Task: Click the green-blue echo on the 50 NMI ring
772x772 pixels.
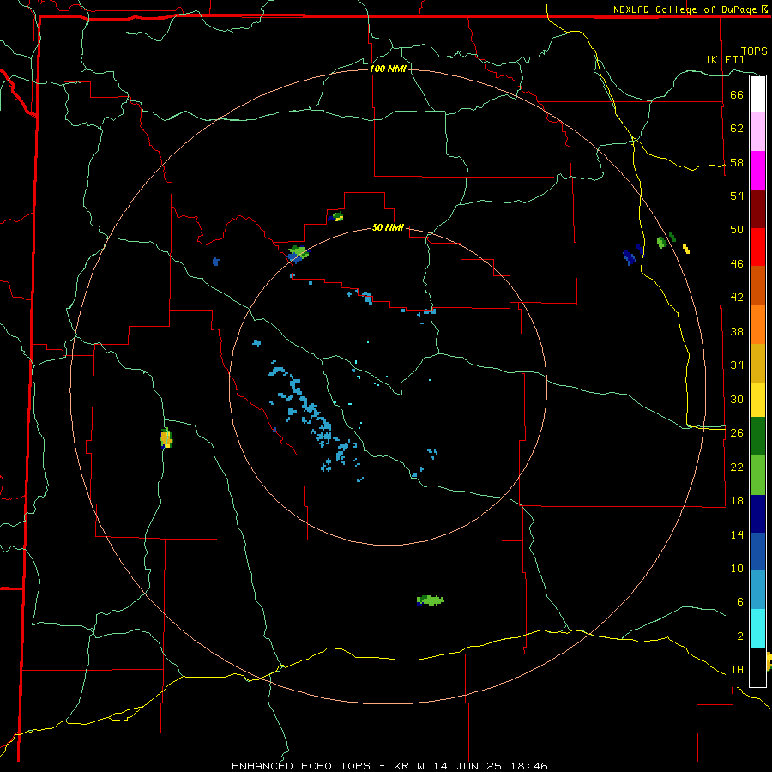Action: coord(298,254)
